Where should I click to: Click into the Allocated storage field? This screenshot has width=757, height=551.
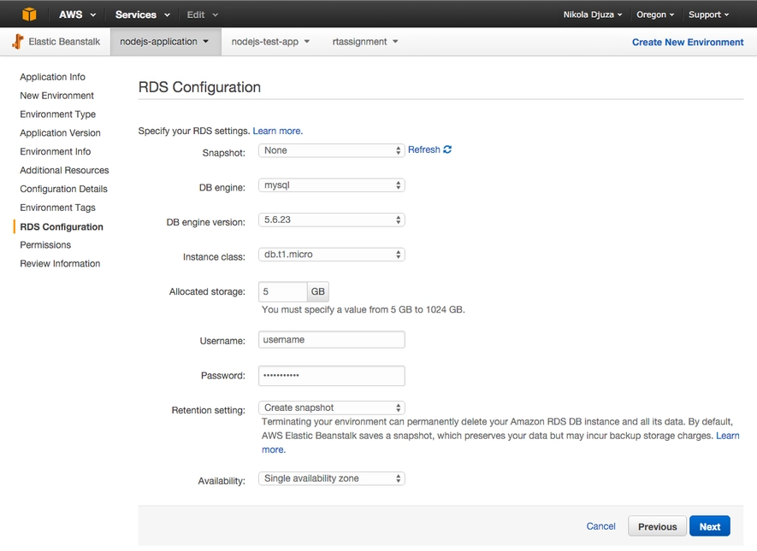282,292
